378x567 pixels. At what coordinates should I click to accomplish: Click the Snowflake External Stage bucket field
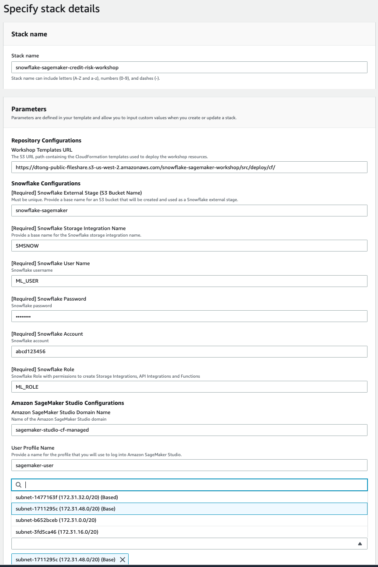[x=189, y=210]
